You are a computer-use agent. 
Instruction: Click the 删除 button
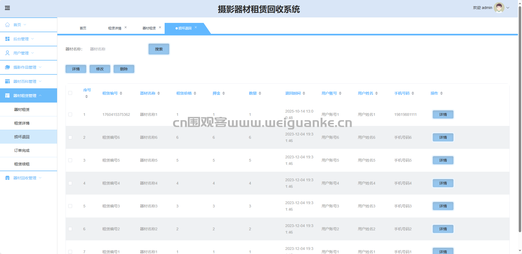point(124,69)
